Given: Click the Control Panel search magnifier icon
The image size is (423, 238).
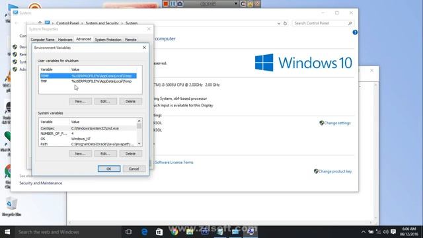Looking at the screenshot, I should point(350,24).
